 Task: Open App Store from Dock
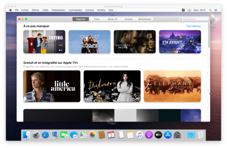(x=168, y=135)
